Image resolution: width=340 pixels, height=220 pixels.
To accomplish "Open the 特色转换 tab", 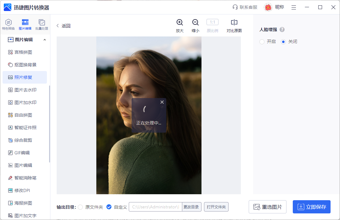I will pyautogui.click(x=8, y=25).
